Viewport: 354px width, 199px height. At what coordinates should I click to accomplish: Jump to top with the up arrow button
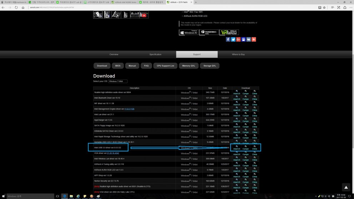coord(346,187)
